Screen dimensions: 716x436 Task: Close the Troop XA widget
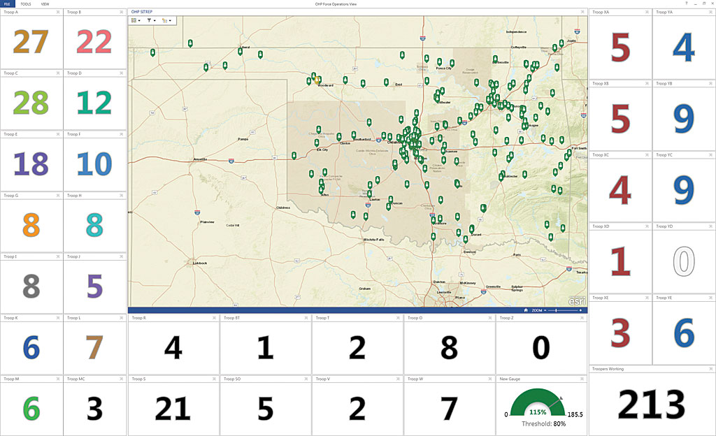pyautogui.click(x=647, y=13)
